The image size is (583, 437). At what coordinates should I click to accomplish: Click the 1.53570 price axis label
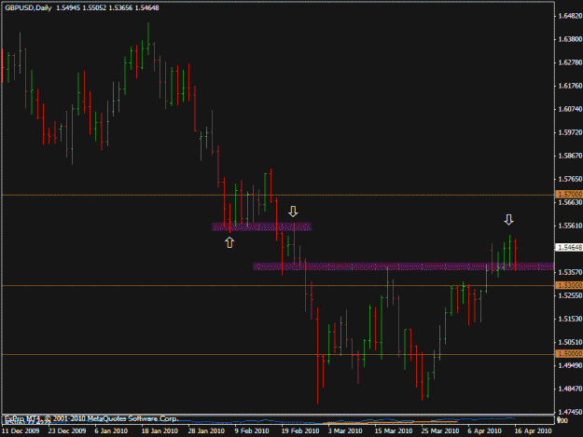pyautogui.click(x=570, y=272)
